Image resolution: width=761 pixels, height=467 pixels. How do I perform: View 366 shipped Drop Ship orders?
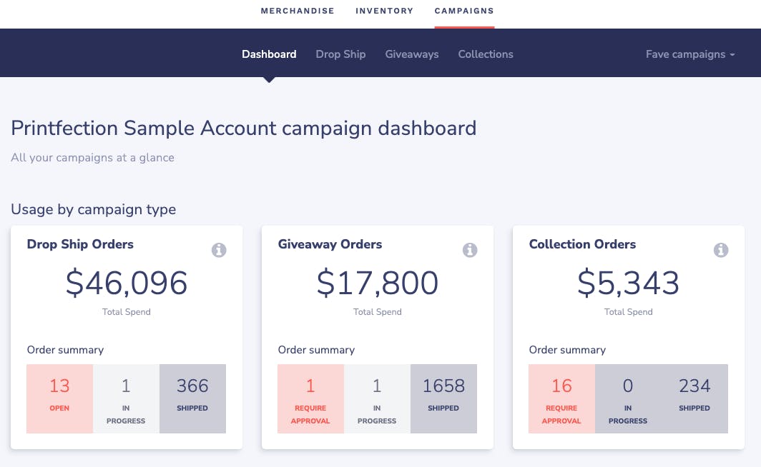coord(192,398)
